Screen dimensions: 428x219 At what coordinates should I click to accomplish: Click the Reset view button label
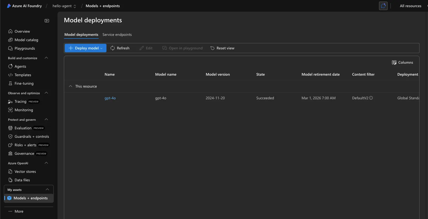(x=225, y=48)
